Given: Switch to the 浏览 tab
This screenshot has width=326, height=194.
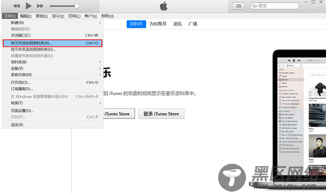Looking at the screenshot, I should click(178, 24).
